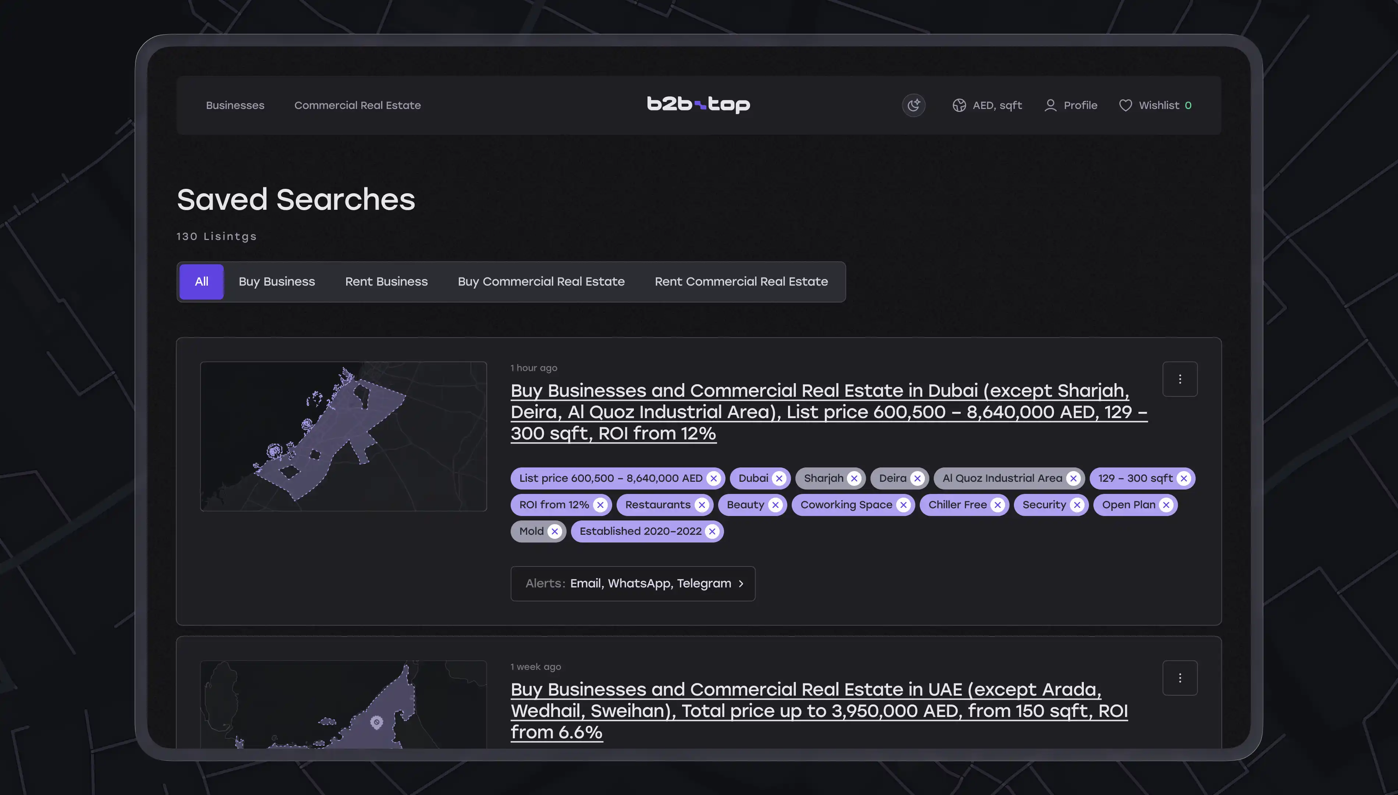Open the UAE saved search title link
This screenshot has width=1398, height=795.
click(819, 710)
